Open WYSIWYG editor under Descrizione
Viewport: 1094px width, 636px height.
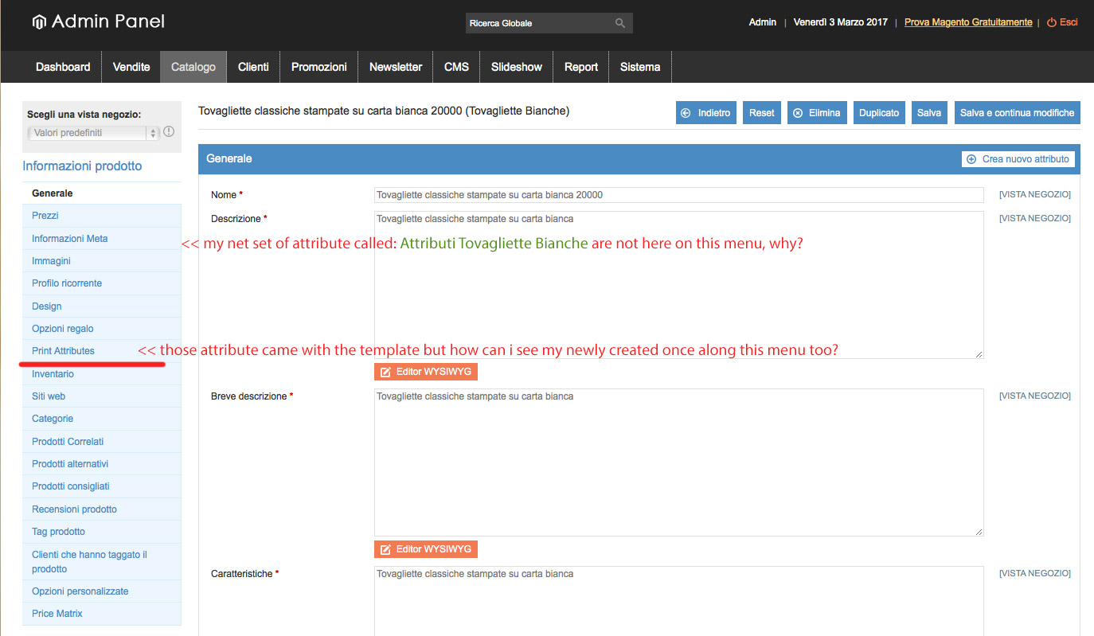click(x=426, y=372)
